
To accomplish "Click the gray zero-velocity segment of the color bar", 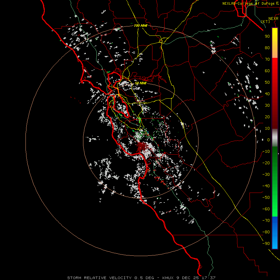I will click(275, 138).
